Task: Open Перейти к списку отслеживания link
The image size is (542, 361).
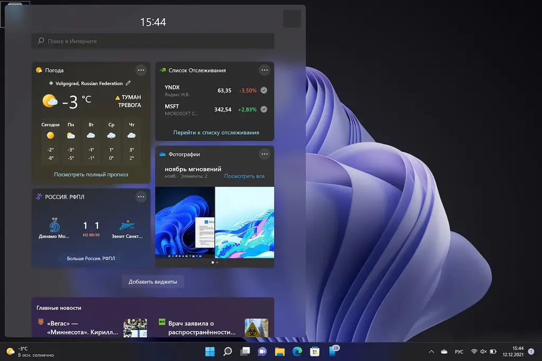Action: coord(216,133)
